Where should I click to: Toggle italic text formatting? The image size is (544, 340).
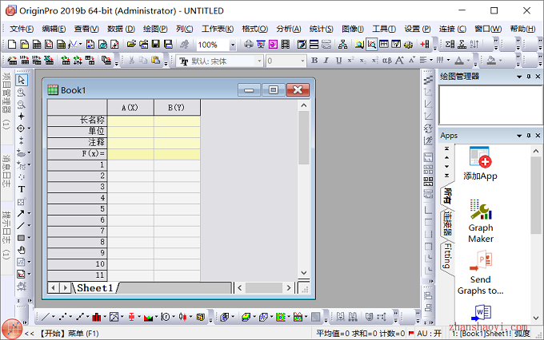(x=326, y=61)
